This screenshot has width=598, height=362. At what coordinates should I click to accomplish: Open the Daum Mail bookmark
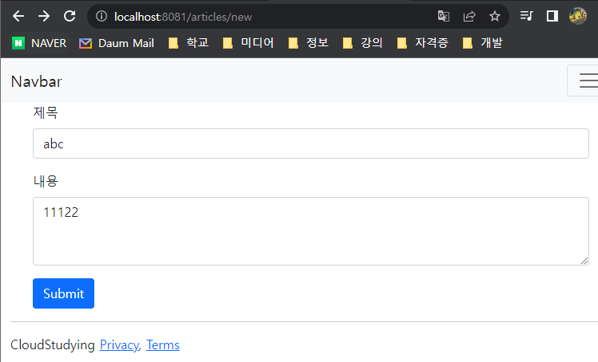point(116,43)
